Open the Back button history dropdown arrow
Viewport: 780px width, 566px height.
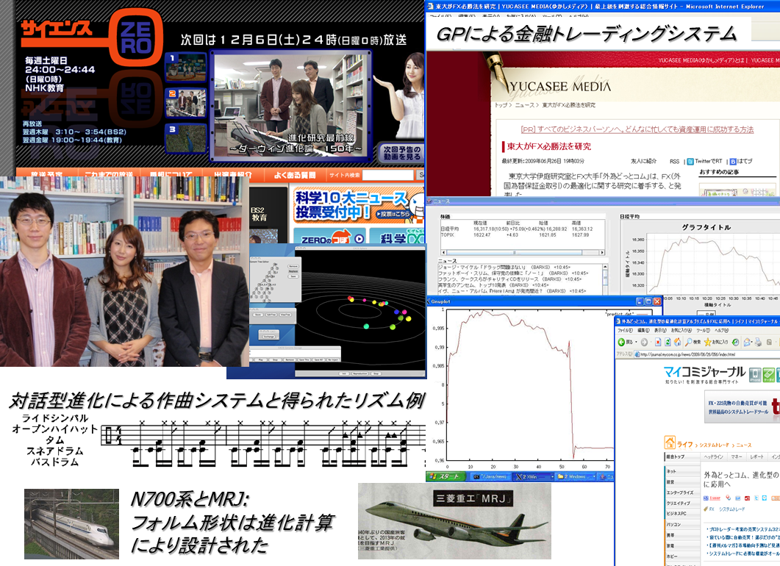pyautogui.click(x=636, y=343)
